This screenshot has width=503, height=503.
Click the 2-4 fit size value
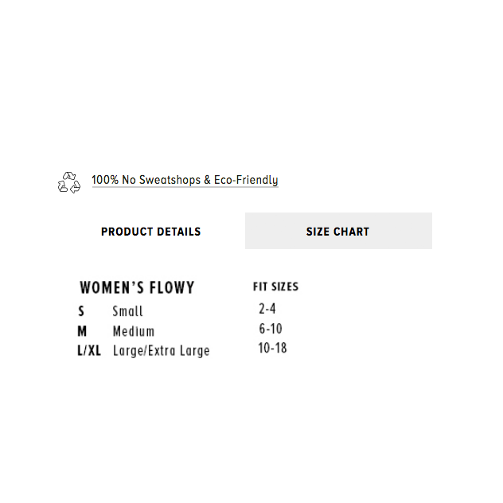click(267, 309)
